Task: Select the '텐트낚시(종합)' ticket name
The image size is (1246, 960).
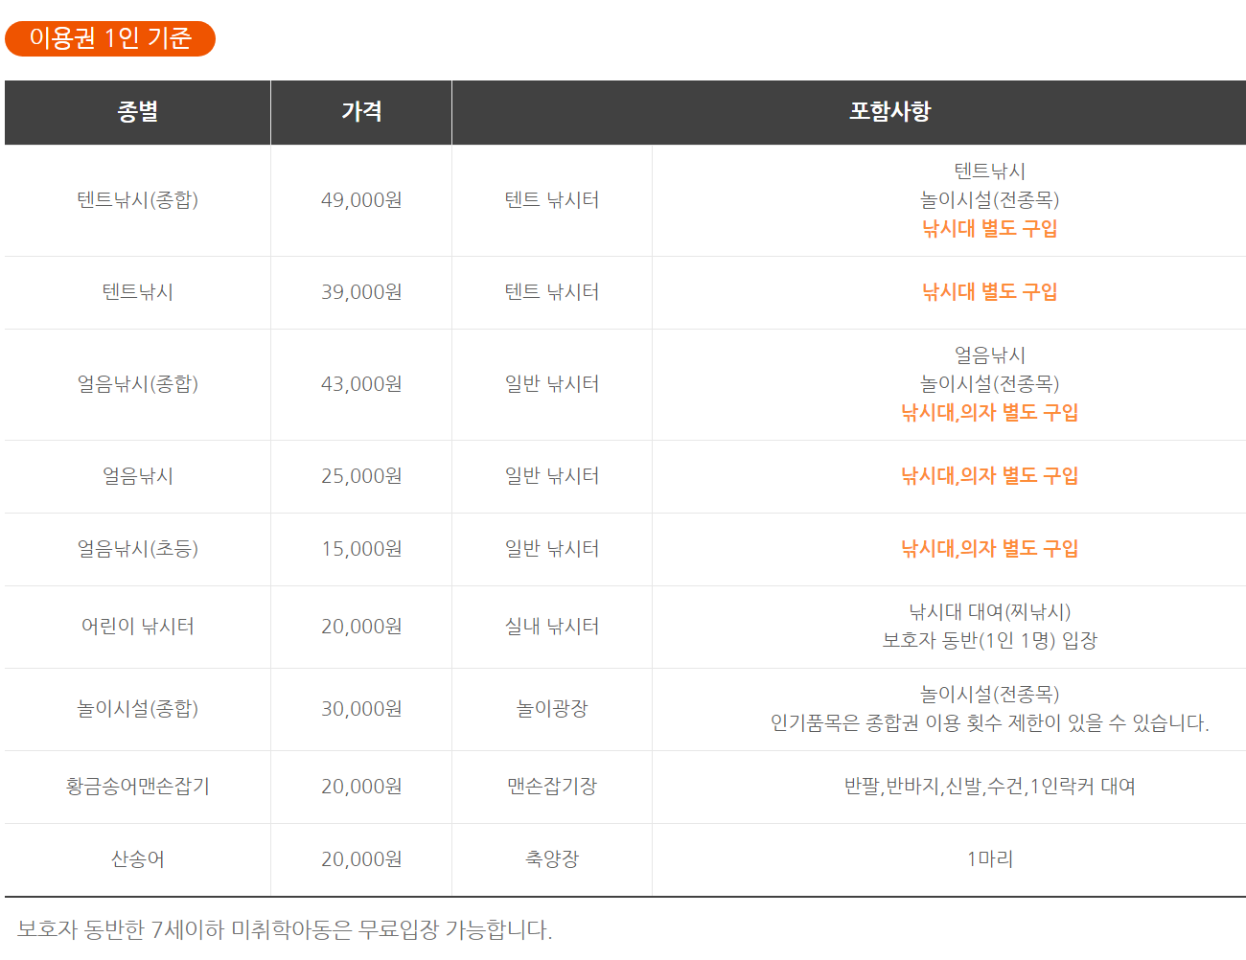Action: (x=138, y=200)
